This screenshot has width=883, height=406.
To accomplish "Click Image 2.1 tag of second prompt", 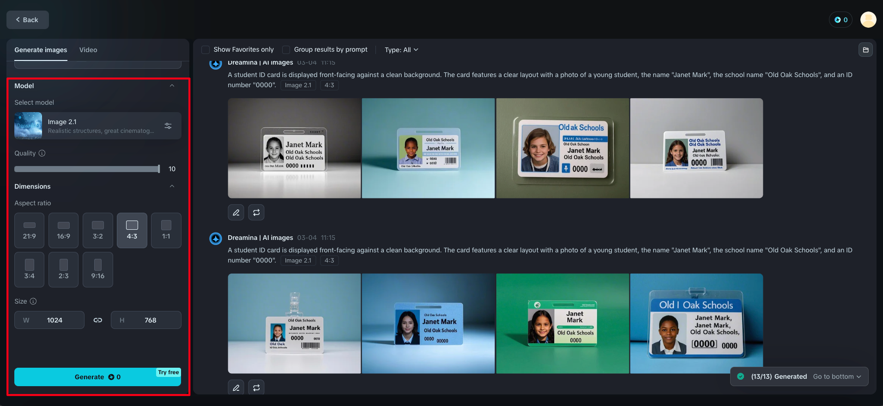I will pos(298,261).
